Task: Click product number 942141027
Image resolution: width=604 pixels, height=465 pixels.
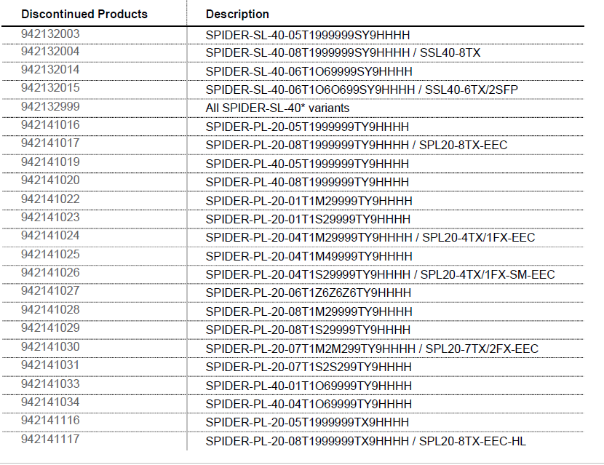Action: [x=50, y=290]
